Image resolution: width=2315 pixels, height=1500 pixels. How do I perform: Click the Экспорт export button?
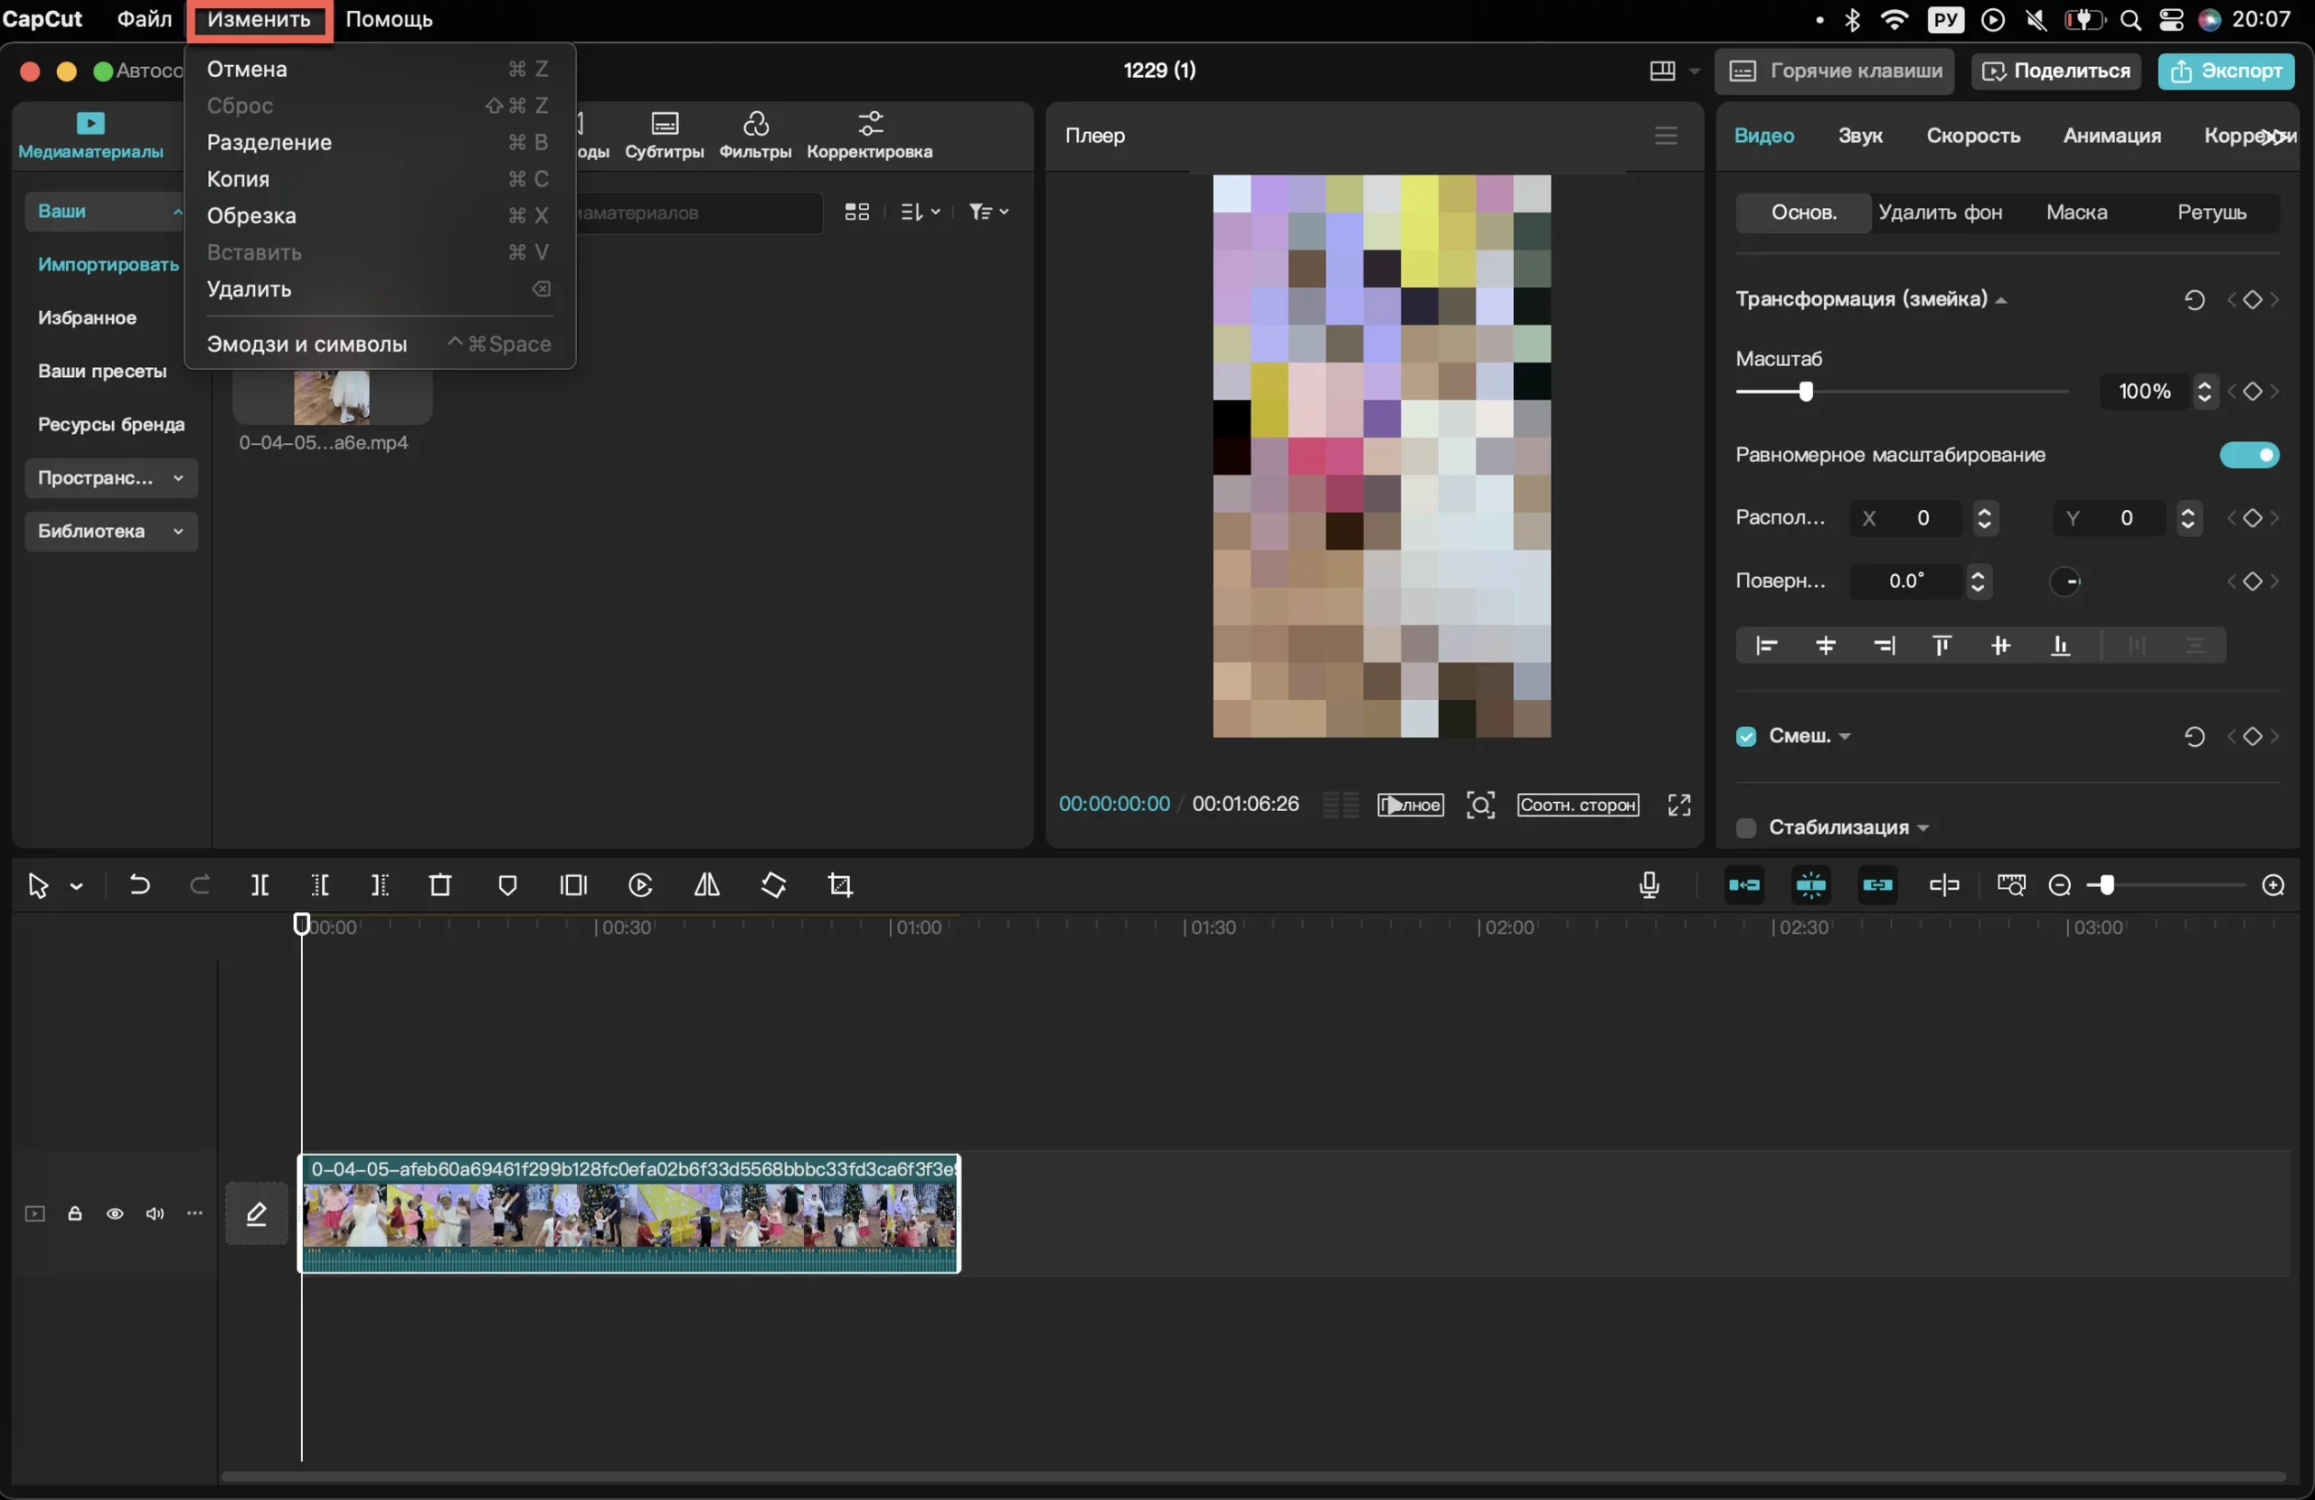[2226, 70]
